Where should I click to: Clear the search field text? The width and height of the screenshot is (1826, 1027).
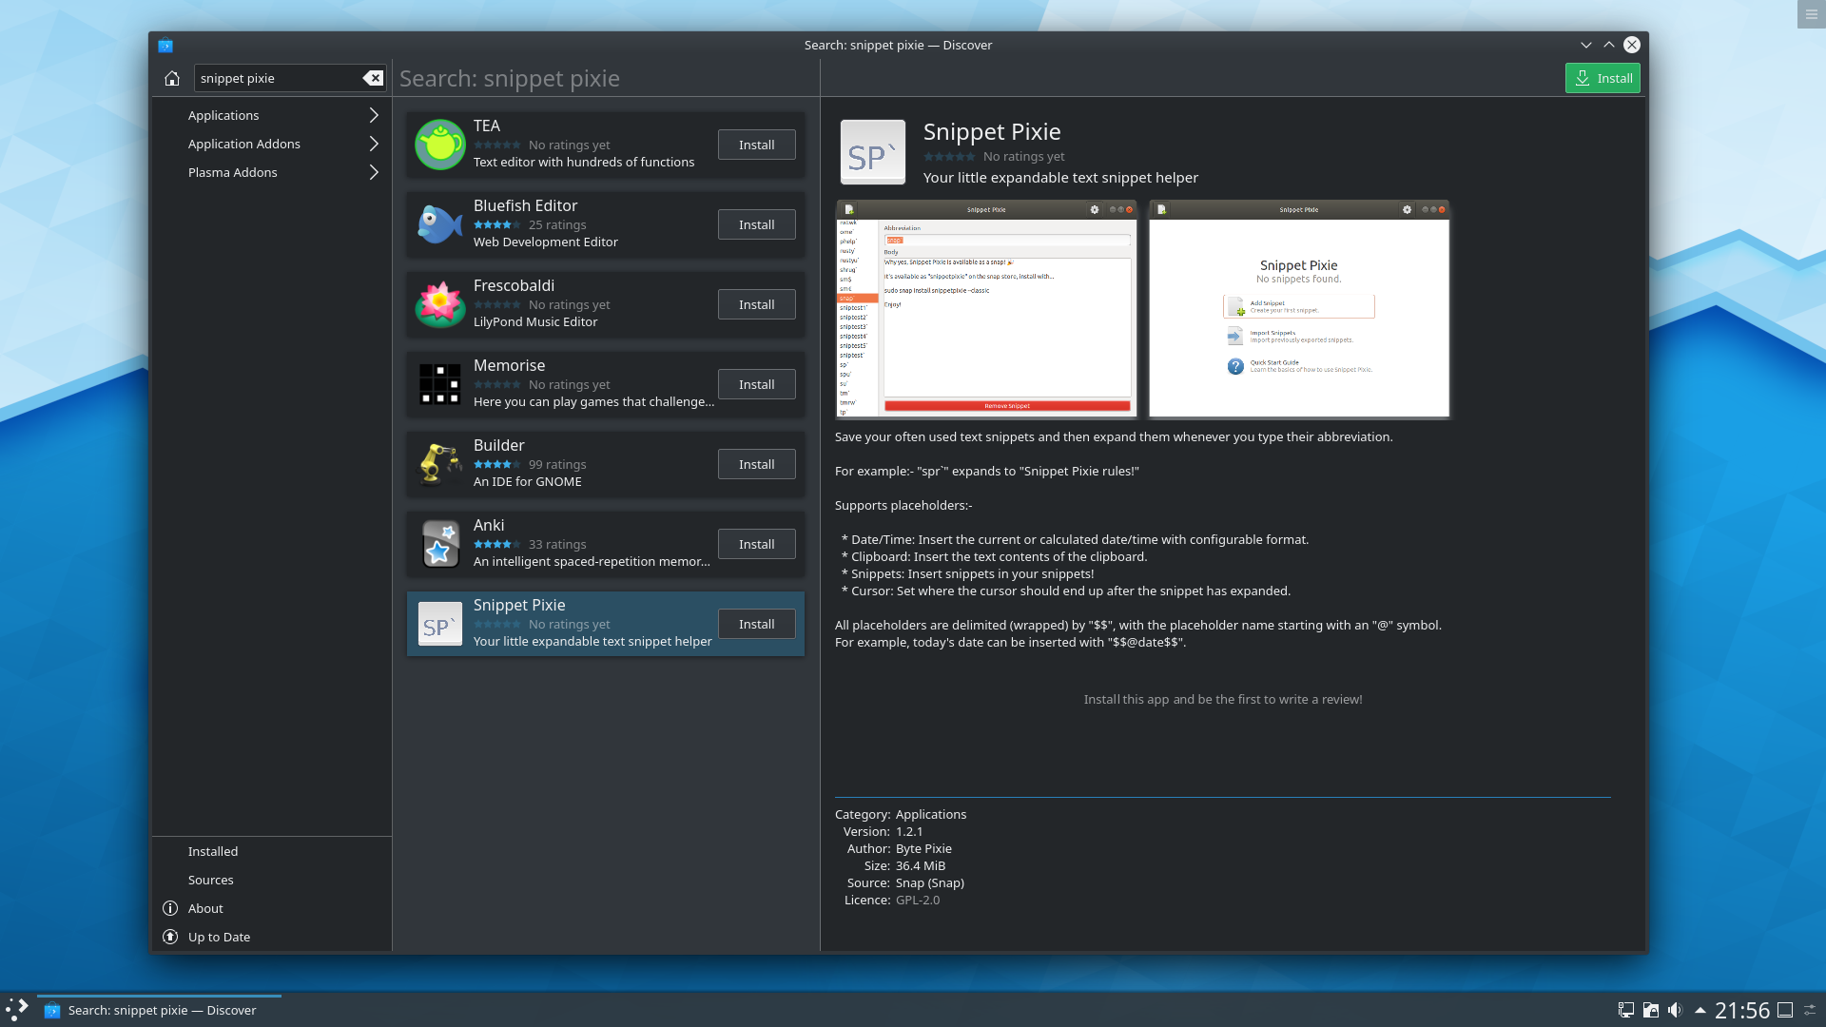coord(373,78)
